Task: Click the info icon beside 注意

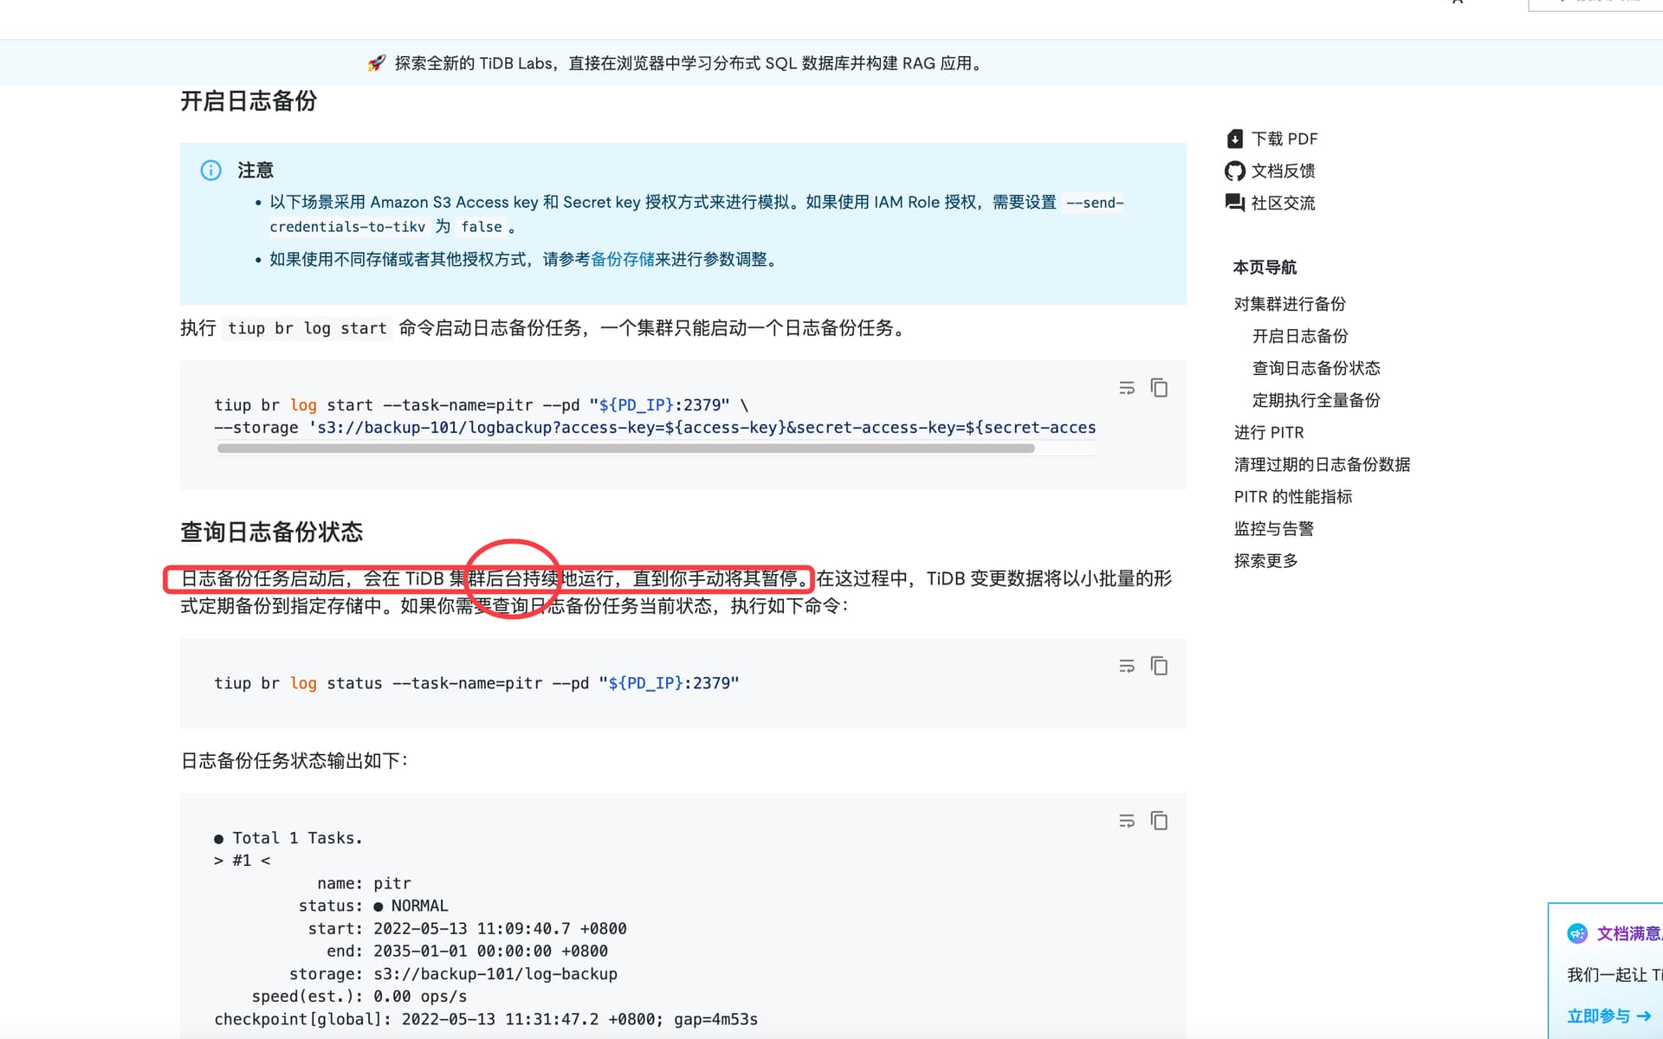Action: (210, 171)
